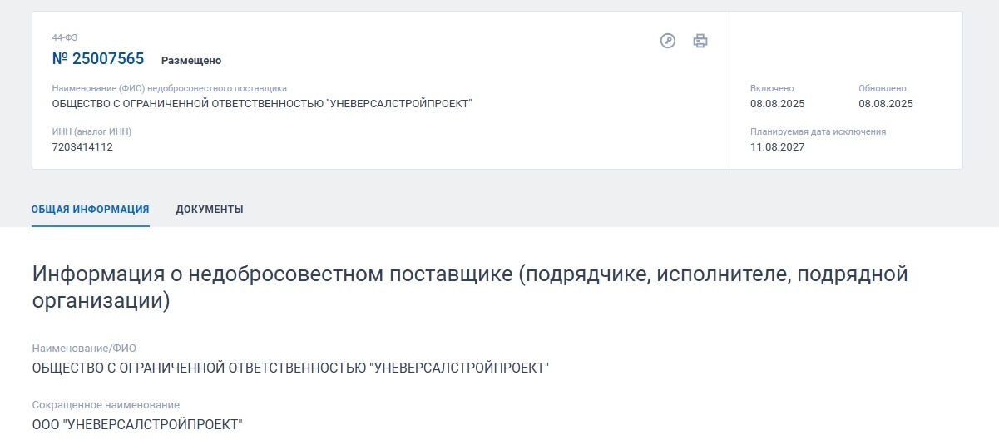Select the ОБЩАЯ ИНФОРМАЦИЯ tab
Screen dimensions: 999x445
tap(91, 210)
